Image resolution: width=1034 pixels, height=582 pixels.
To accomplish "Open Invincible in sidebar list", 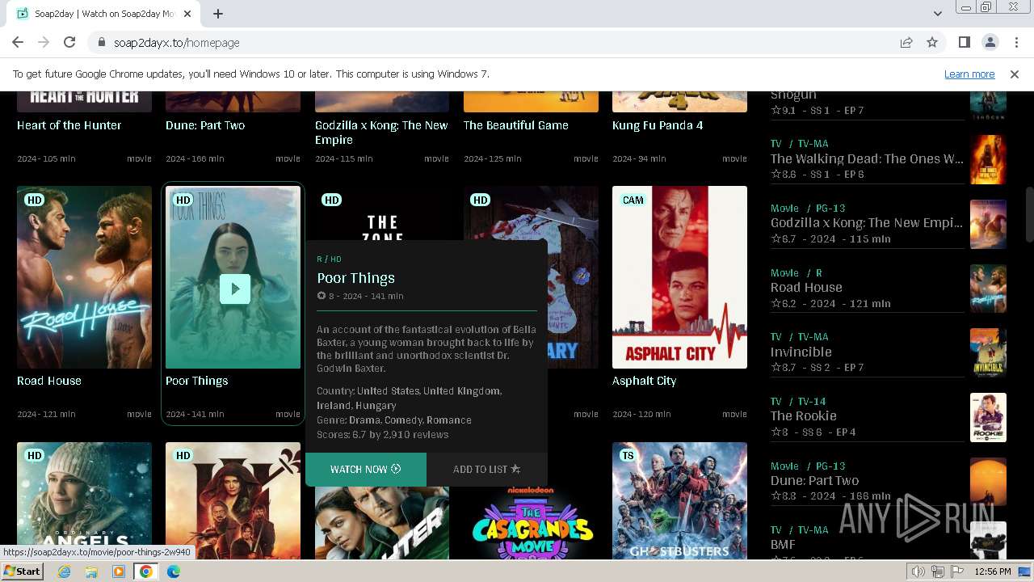I will [801, 352].
